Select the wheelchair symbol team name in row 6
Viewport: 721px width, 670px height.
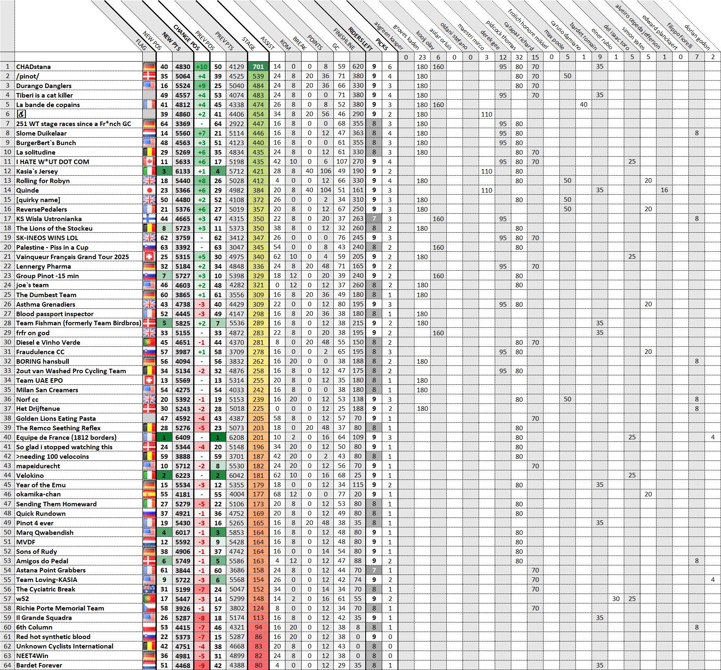(x=21, y=114)
